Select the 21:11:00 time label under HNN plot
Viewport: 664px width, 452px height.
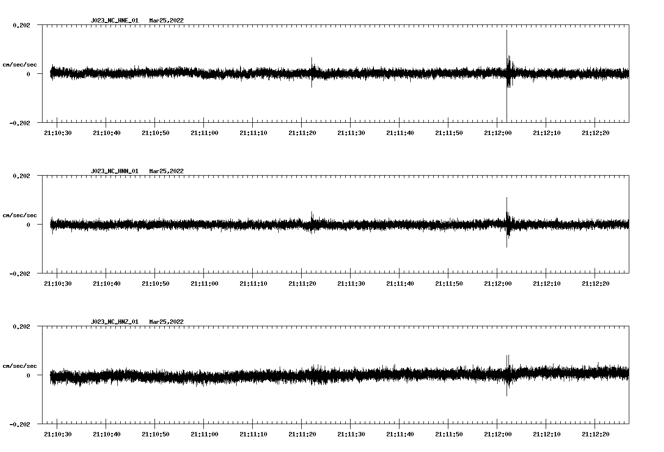click(204, 283)
